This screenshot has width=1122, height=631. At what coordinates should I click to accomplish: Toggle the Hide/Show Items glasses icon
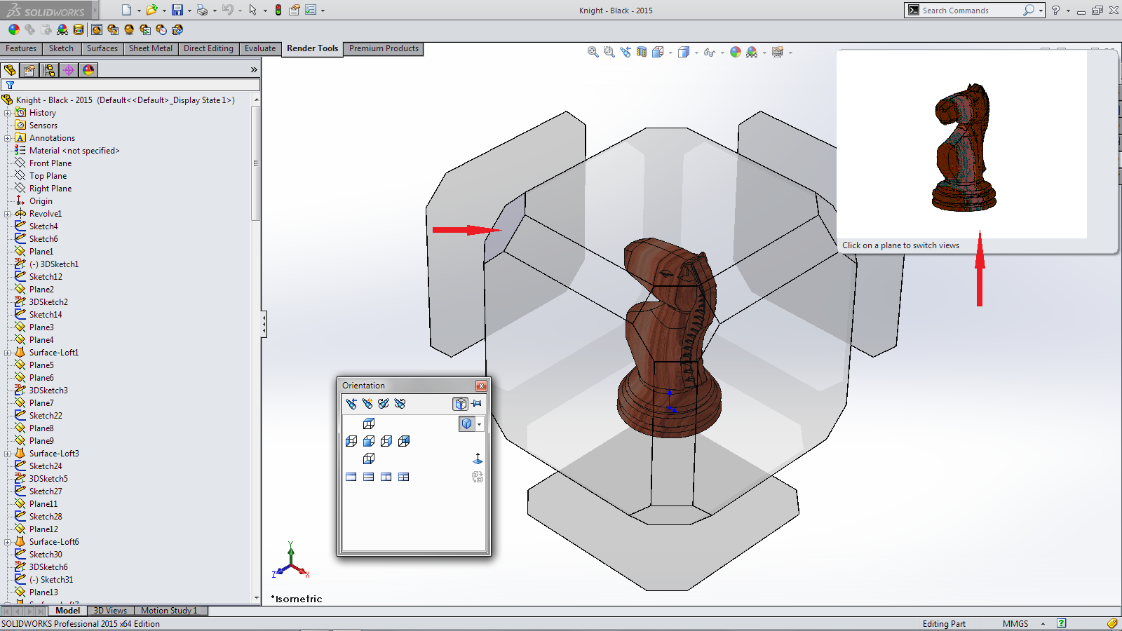tap(709, 52)
